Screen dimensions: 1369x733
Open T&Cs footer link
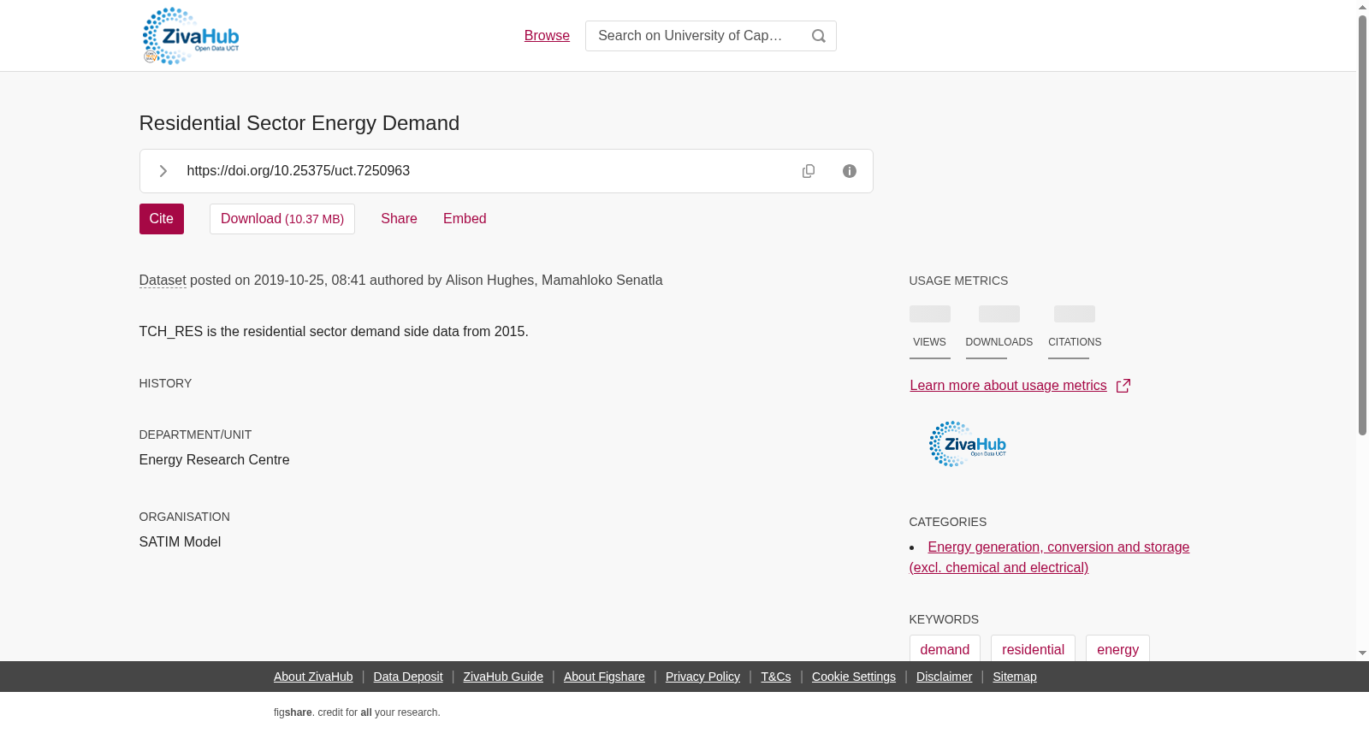tap(776, 677)
